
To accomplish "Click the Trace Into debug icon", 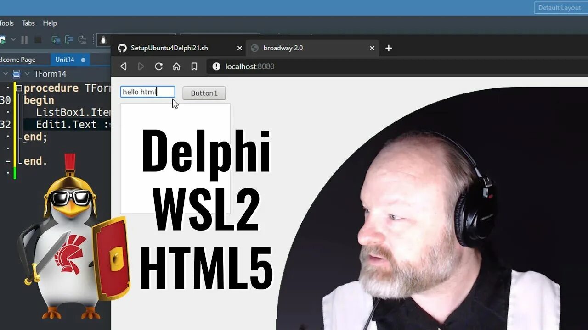I will click(56, 40).
